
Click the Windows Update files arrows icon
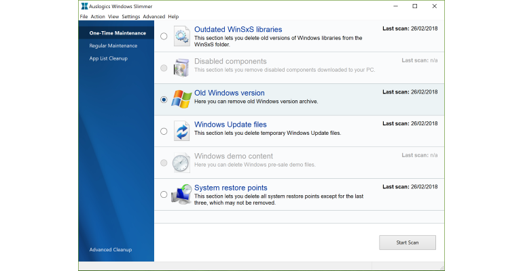[x=182, y=131]
